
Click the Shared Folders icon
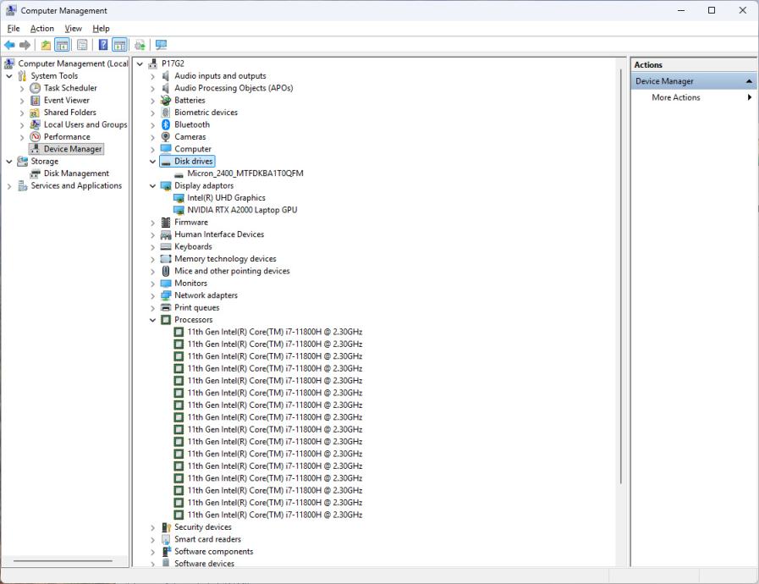coord(35,113)
